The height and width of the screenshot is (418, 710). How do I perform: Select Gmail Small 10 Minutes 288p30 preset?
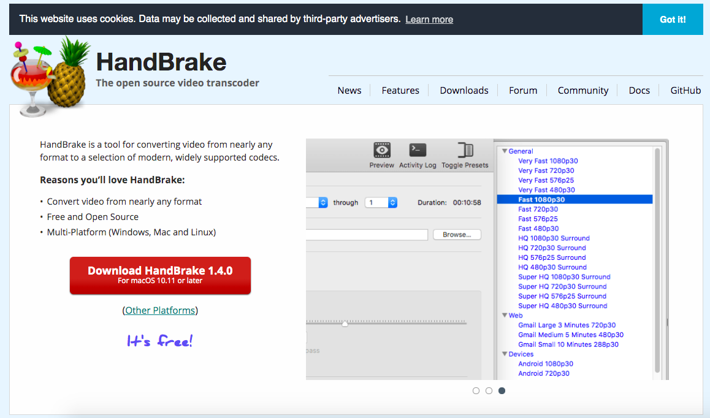point(568,344)
